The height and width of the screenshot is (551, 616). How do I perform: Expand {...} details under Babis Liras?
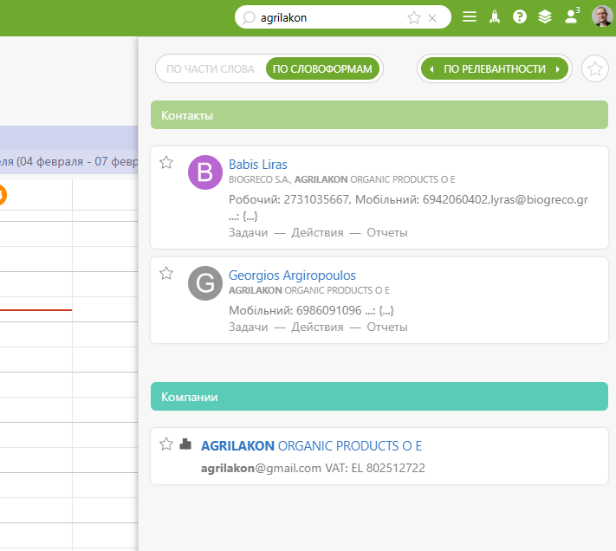click(x=250, y=216)
